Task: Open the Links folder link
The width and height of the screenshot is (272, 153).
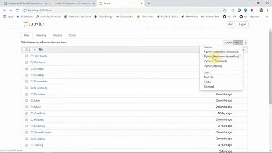Action: (37, 101)
